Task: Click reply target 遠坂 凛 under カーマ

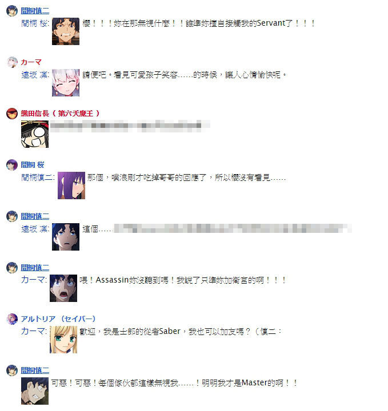Action: pyautogui.click(x=35, y=75)
